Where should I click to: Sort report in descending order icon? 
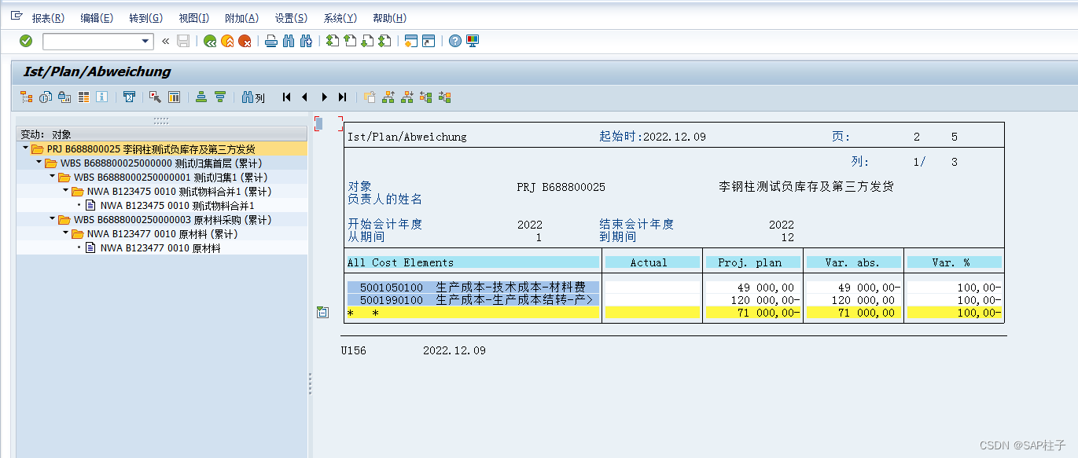coord(220,97)
